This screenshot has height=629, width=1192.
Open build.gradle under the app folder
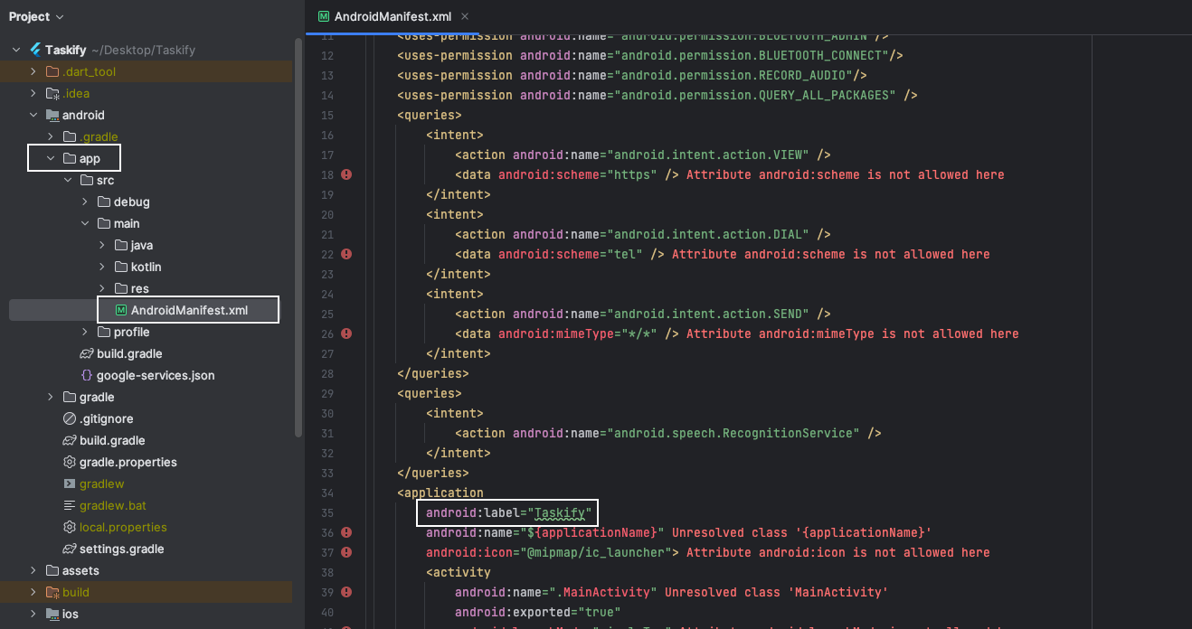coord(129,353)
